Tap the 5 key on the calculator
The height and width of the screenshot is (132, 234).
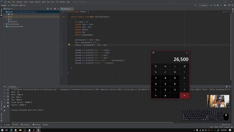coord(165,84)
